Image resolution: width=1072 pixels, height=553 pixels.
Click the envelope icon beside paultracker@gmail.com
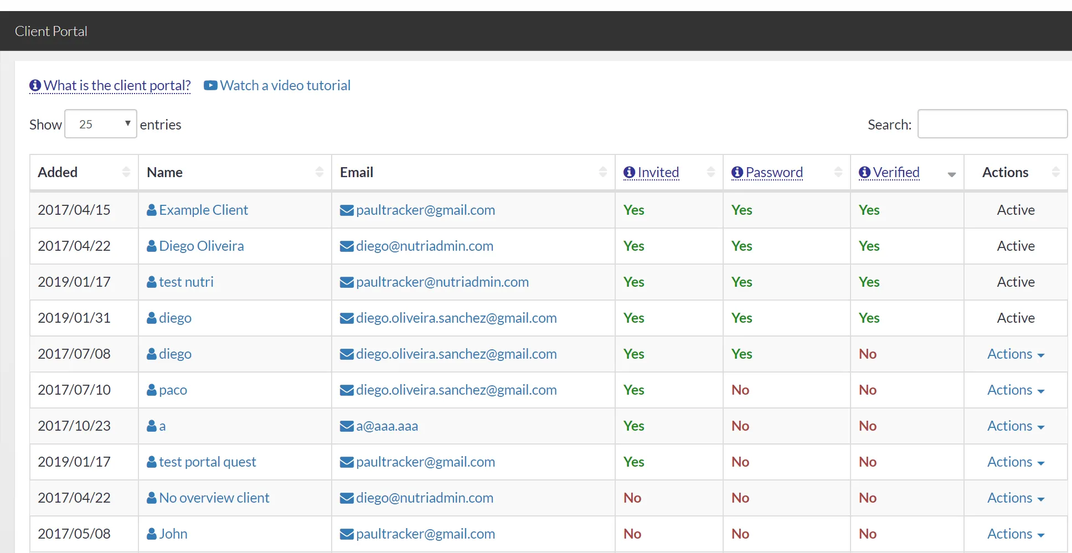click(346, 210)
